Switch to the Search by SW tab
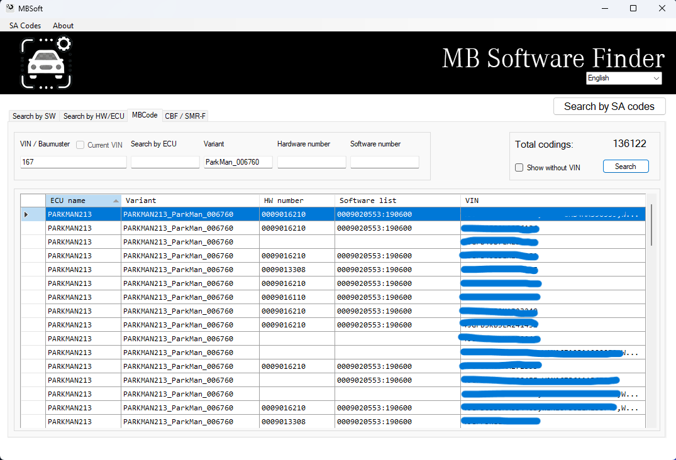The width and height of the screenshot is (676, 460). (x=34, y=116)
